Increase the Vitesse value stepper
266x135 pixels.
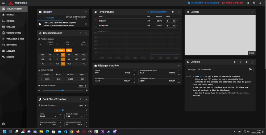pos(134,71)
